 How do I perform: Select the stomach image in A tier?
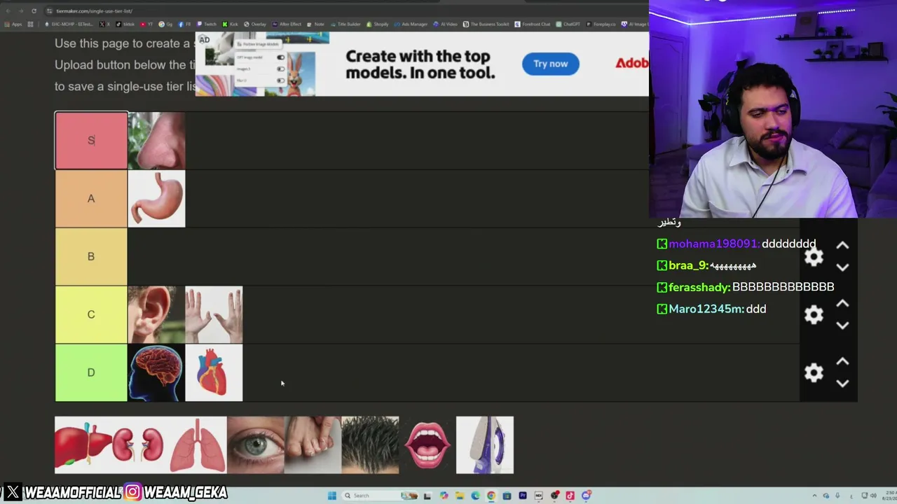click(156, 199)
